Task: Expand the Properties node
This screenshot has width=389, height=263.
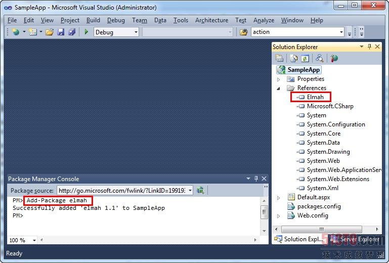Action: (x=278, y=79)
